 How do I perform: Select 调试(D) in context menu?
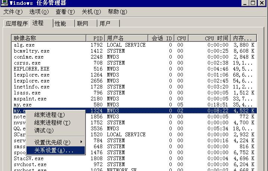point(44,130)
